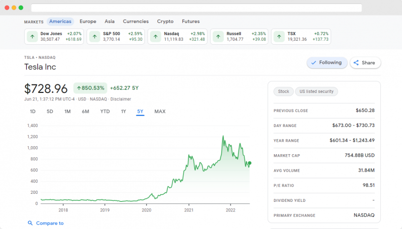Select the YTD chart range
Viewport: 402px width, 229px height.
point(105,111)
